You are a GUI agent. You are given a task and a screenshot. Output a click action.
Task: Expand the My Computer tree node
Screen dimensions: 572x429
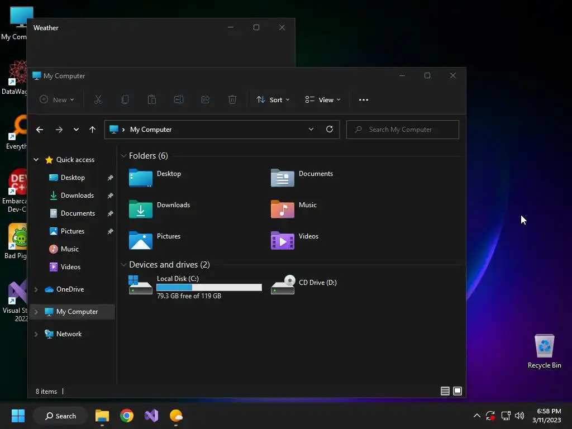pyautogui.click(x=36, y=312)
